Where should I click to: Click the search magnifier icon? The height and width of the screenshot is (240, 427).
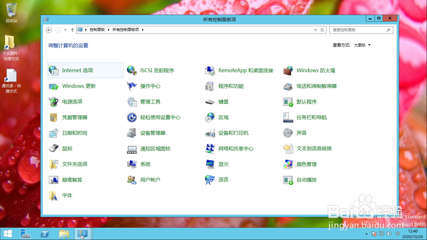[389, 30]
